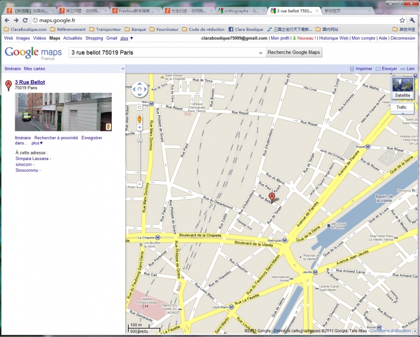Expand the 'plus' menu in the top bar
Image resolution: width=420 pixels, height=337 pixels.
(127, 38)
